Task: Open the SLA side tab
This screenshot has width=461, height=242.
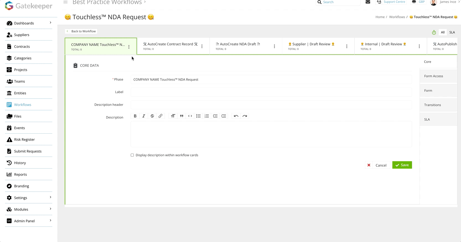Action: coord(438,119)
